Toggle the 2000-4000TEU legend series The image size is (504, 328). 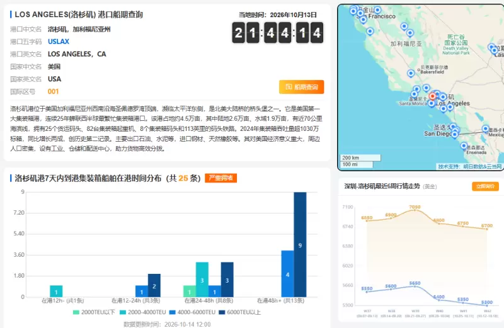coord(143,312)
